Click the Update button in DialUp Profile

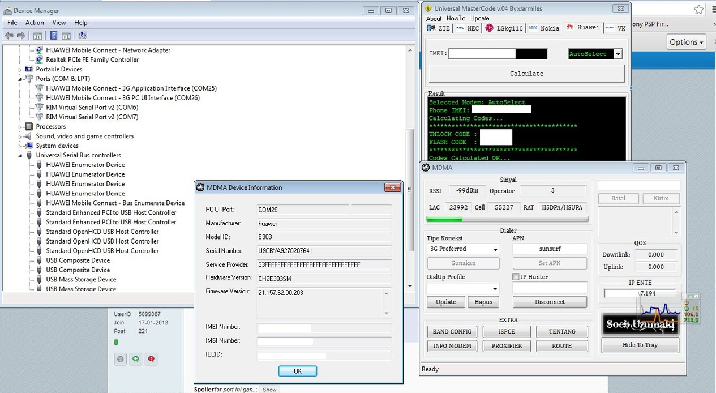(446, 302)
